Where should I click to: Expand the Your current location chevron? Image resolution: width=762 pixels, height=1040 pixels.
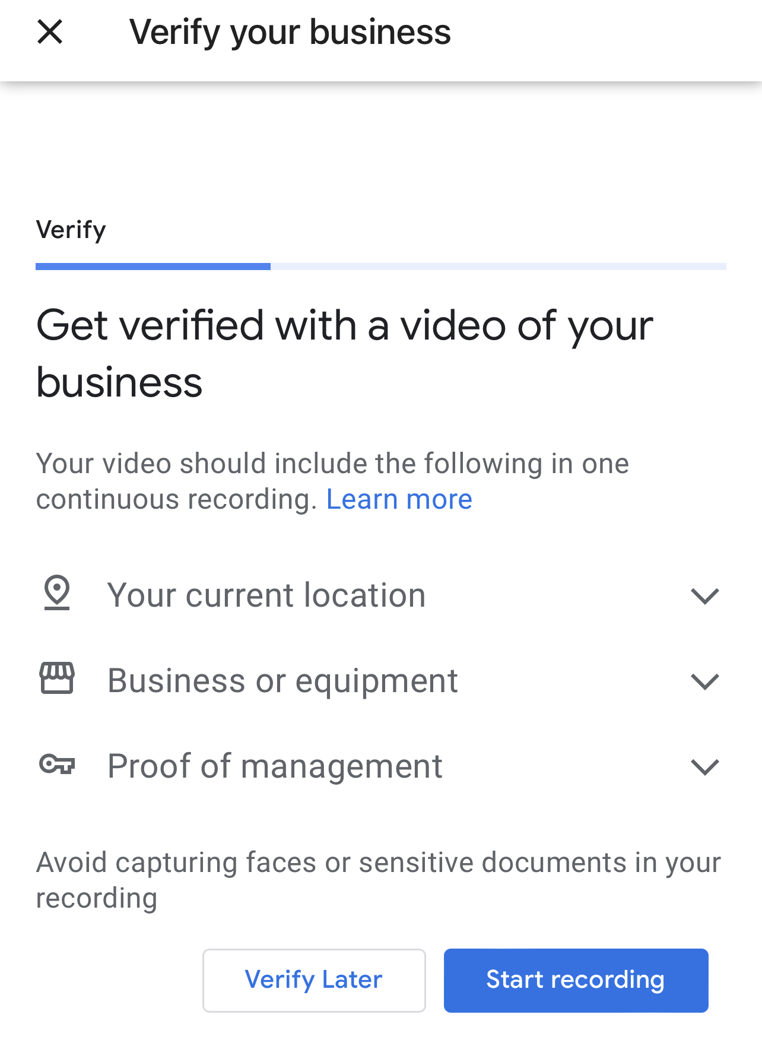[705, 596]
